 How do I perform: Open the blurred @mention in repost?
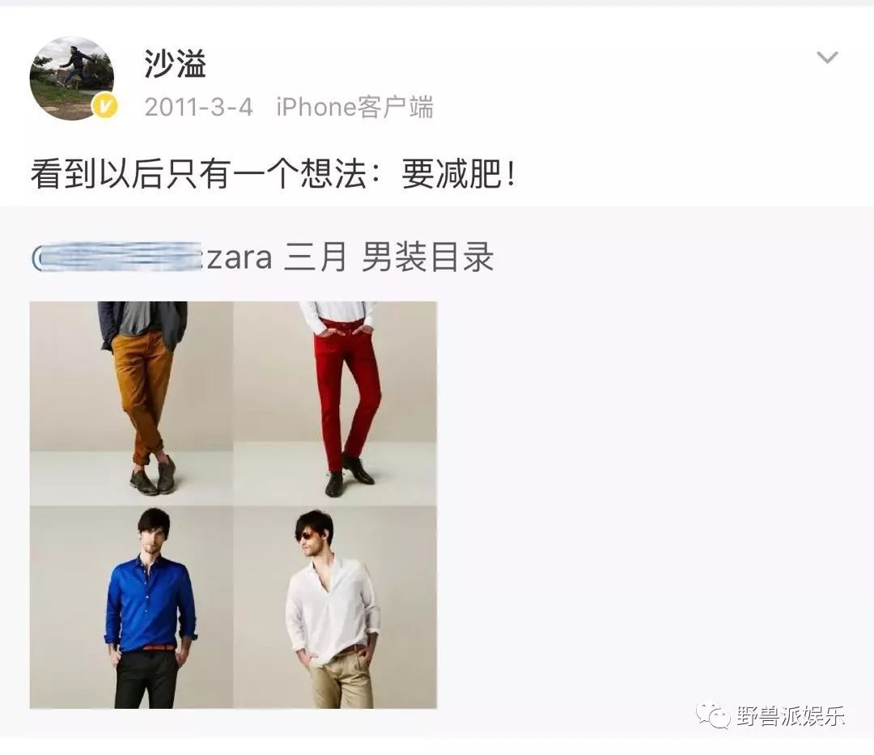117,257
